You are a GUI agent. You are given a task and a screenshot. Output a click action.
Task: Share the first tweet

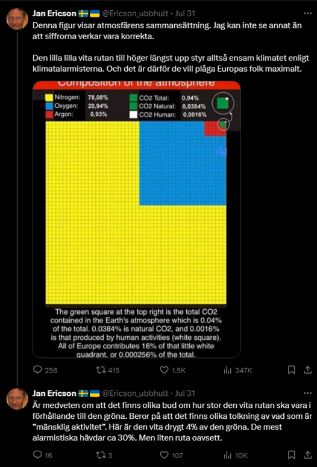click(307, 370)
